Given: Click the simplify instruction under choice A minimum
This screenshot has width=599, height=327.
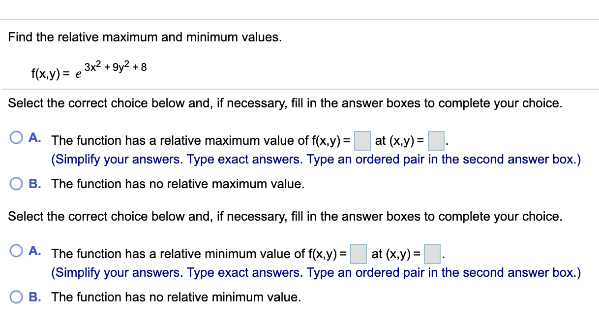Looking at the screenshot, I should coord(316,272).
